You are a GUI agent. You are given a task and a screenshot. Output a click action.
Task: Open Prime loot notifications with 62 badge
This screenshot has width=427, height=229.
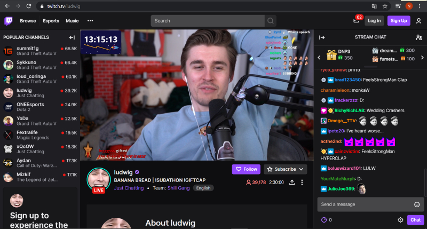356,20
